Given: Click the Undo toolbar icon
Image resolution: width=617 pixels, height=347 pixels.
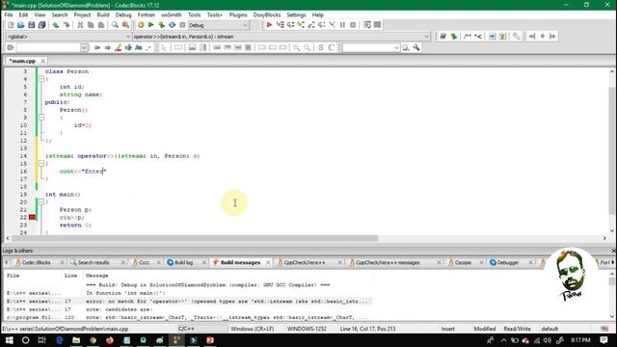Looking at the screenshot, I should pos(56,25).
